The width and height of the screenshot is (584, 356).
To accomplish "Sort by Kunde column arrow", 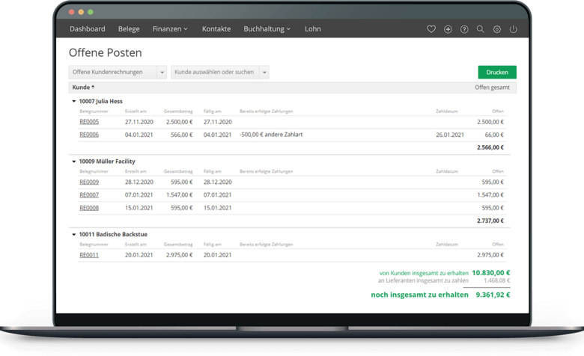I will point(93,88).
